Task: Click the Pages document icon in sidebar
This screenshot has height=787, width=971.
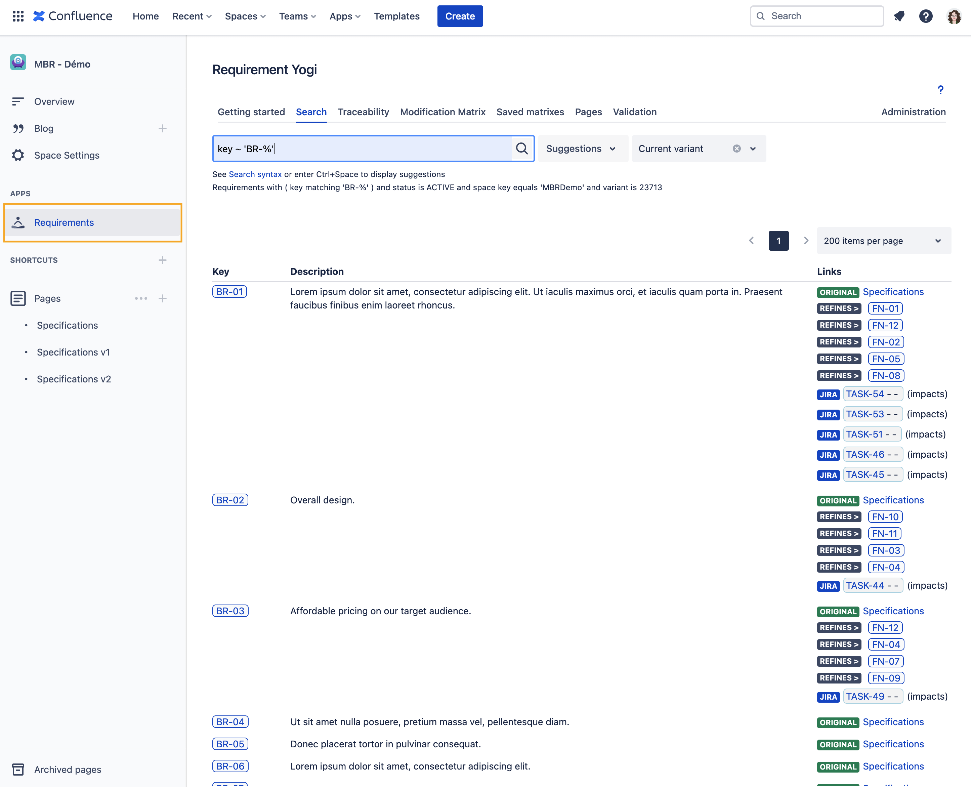Action: (18, 298)
